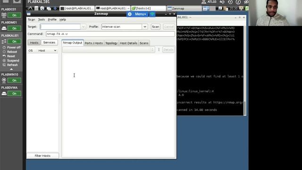Click the ATL03 location icon
302x170 pixels.
coord(203,2)
